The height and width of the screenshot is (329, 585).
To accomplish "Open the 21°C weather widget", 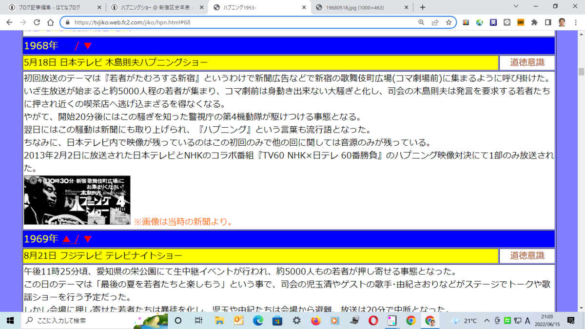I will tap(464, 320).
